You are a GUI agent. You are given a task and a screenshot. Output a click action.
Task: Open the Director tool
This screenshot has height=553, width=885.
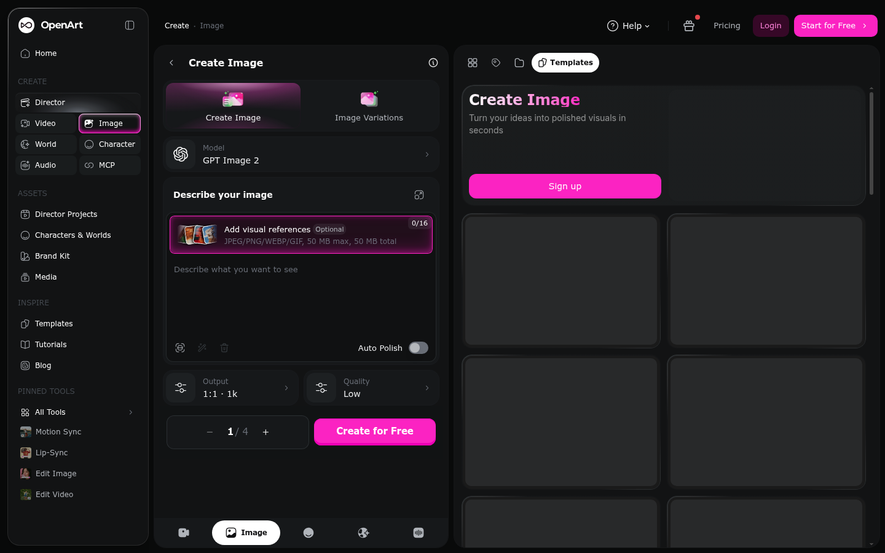coord(78,103)
